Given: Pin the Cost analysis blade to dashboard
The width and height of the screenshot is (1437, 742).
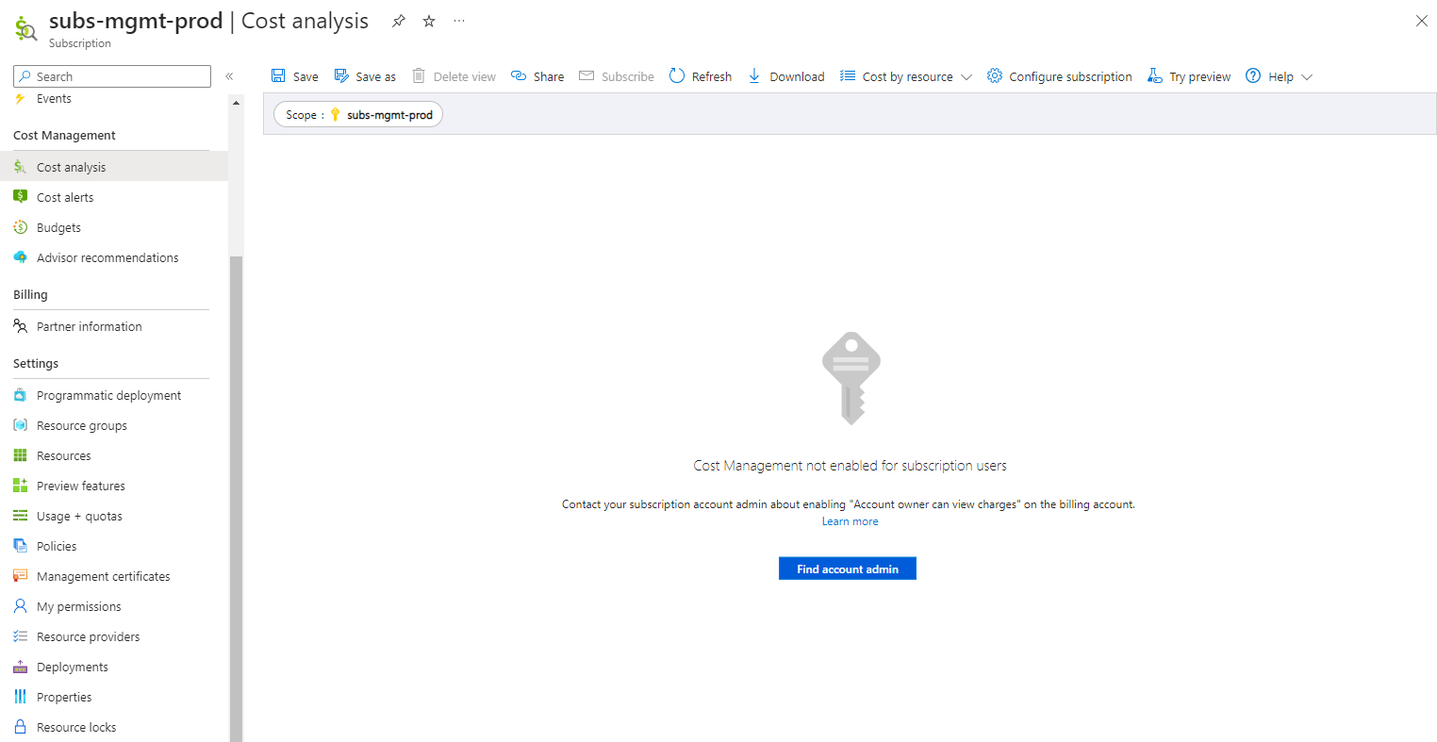Looking at the screenshot, I should tap(399, 21).
